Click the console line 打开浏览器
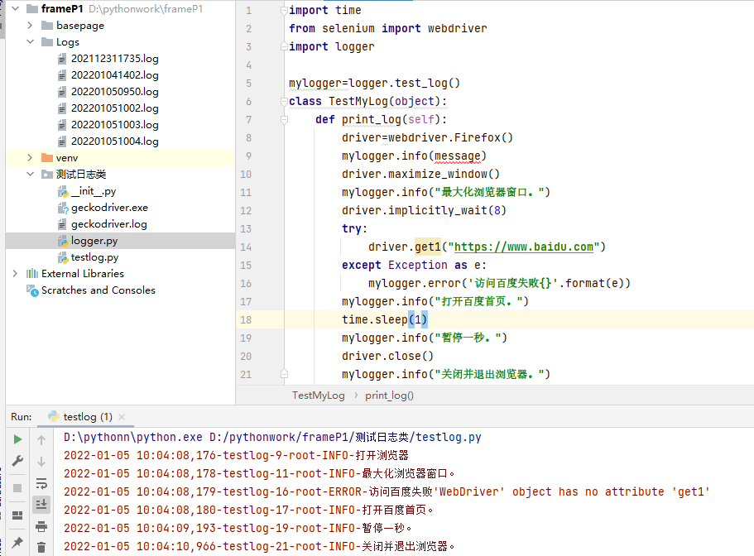The image size is (754, 556). pos(236,455)
